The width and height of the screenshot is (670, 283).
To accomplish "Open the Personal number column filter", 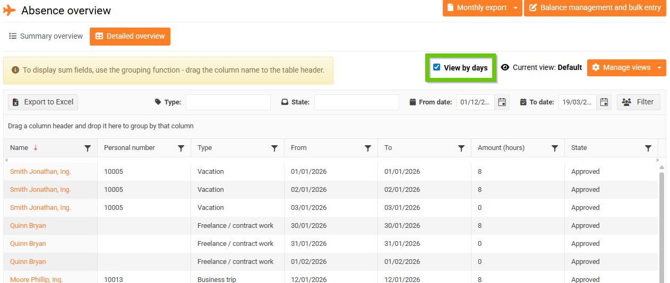I will pos(181,149).
